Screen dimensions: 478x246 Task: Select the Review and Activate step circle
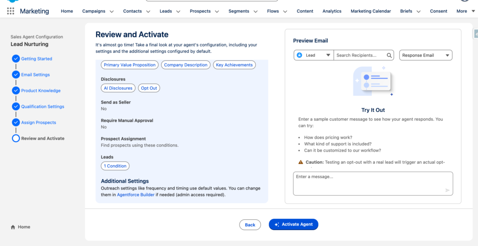click(x=16, y=138)
